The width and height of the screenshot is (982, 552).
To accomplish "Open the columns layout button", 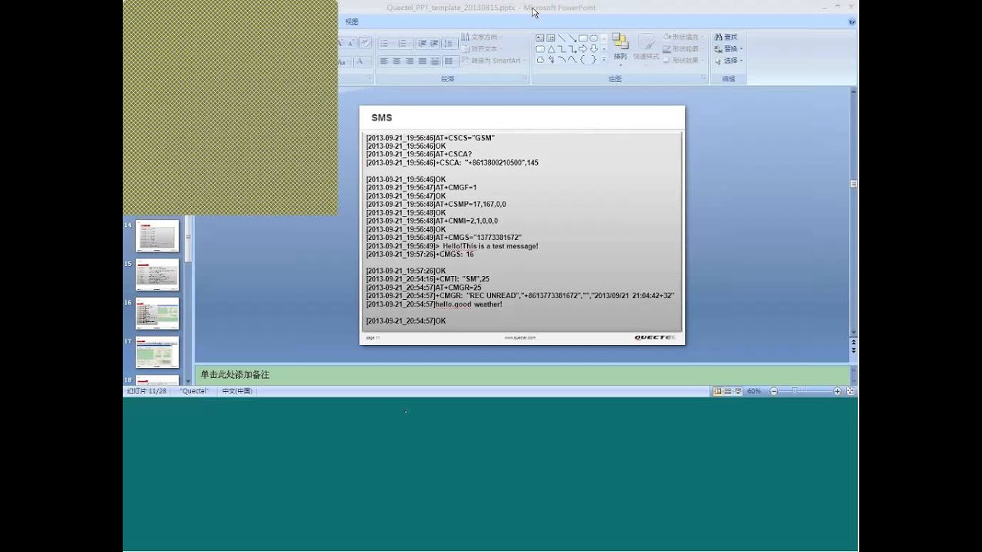I will (x=450, y=61).
